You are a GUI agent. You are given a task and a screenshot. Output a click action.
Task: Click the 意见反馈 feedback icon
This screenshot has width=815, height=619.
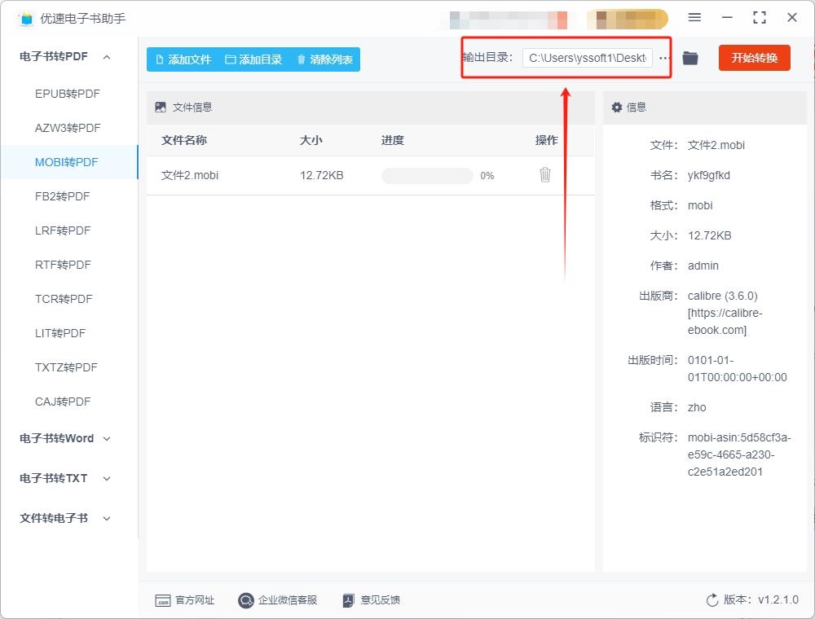click(348, 600)
